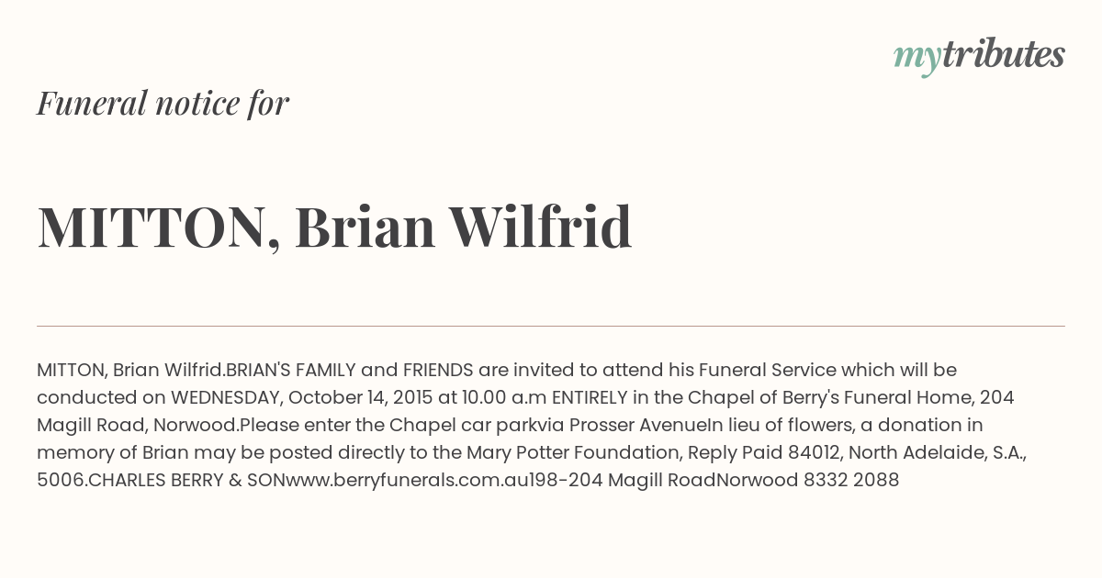Click the name 'MITTON, Brian Wilfrid' title
Viewport: 1102px width, 578px height.
pyautogui.click(x=334, y=227)
